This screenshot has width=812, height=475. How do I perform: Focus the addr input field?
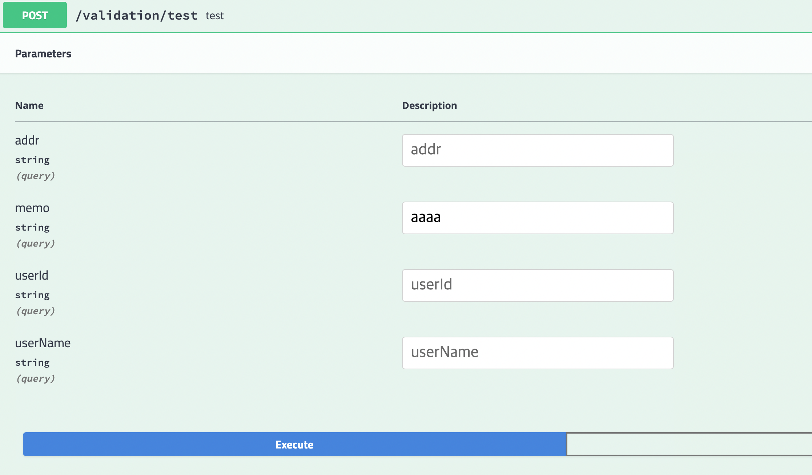(538, 150)
